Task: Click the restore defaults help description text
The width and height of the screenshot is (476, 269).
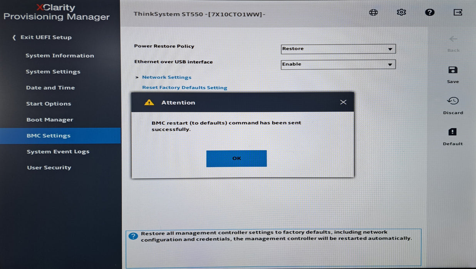Action: click(276, 236)
